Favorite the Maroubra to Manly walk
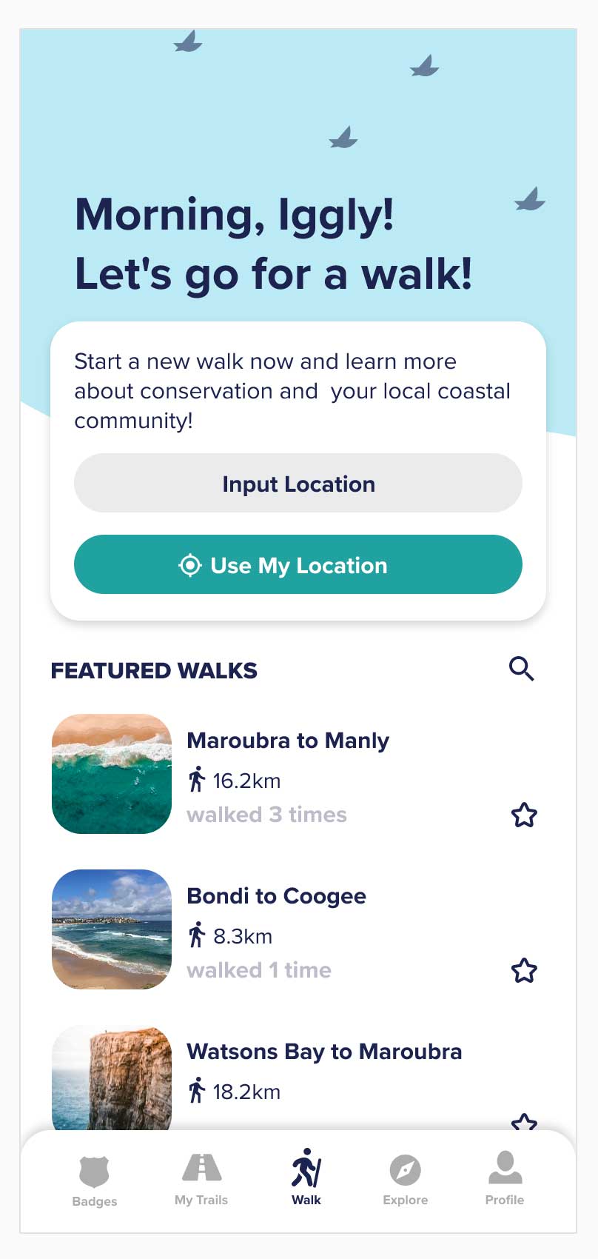This screenshot has height=1259, width=598. pyautogui.click(x=524, y=815)
